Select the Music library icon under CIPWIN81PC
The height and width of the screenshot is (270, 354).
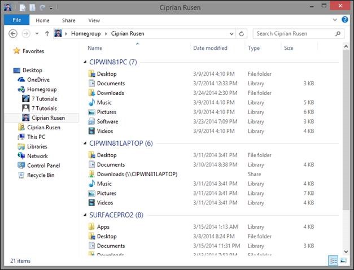tap(91, 102)
